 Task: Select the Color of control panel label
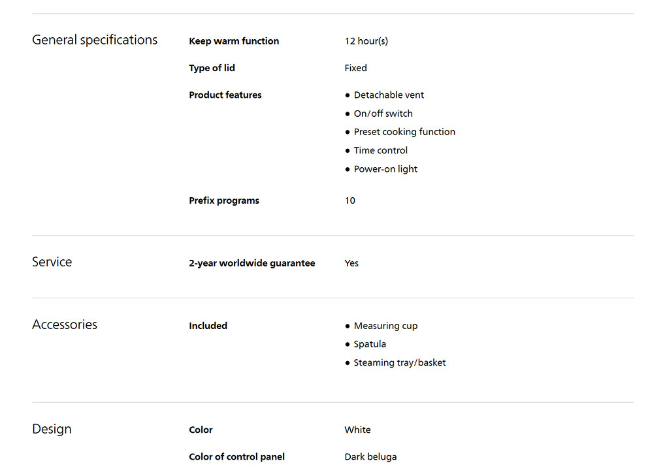236,457
